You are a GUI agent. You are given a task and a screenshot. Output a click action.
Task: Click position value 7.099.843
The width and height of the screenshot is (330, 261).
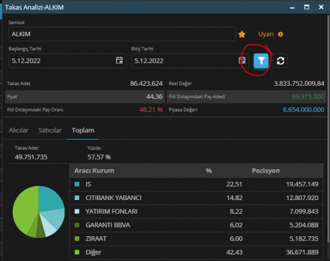[304, 212]
